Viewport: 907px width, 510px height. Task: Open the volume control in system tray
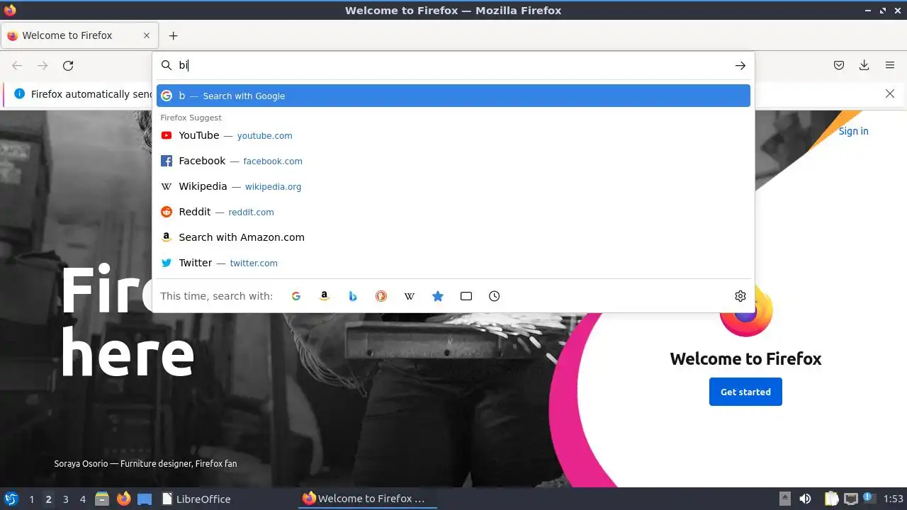[806, 499]
